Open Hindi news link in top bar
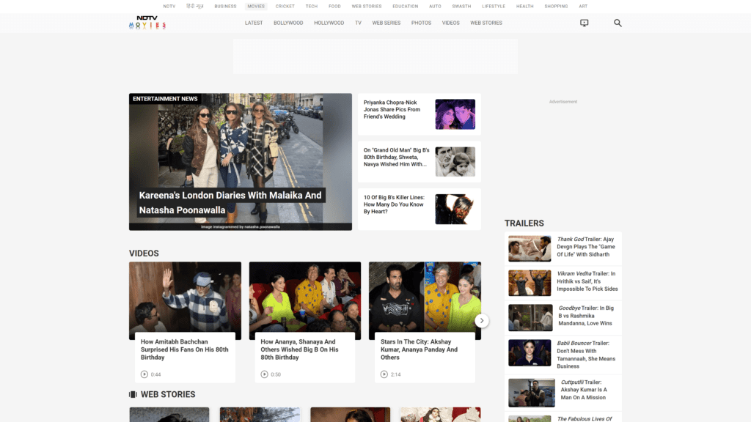This screenshot has width=751, height=422. tap(195, 6)
